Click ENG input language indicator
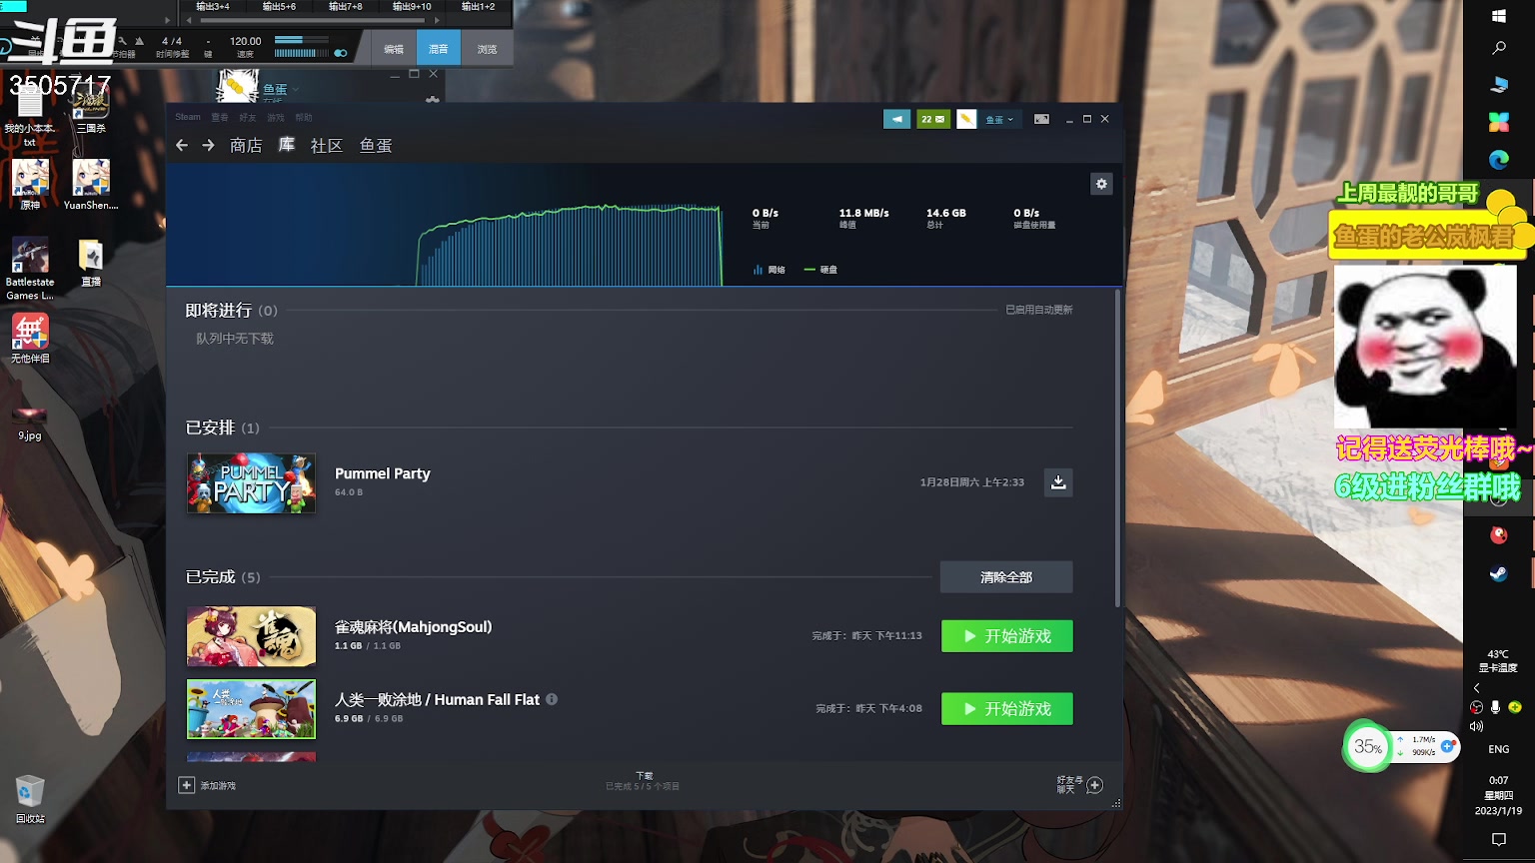This screenshot has width=1535, height=863. pos(1498,749)
